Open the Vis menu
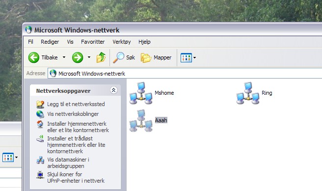 pyautogui.click(x=70, y=42)
